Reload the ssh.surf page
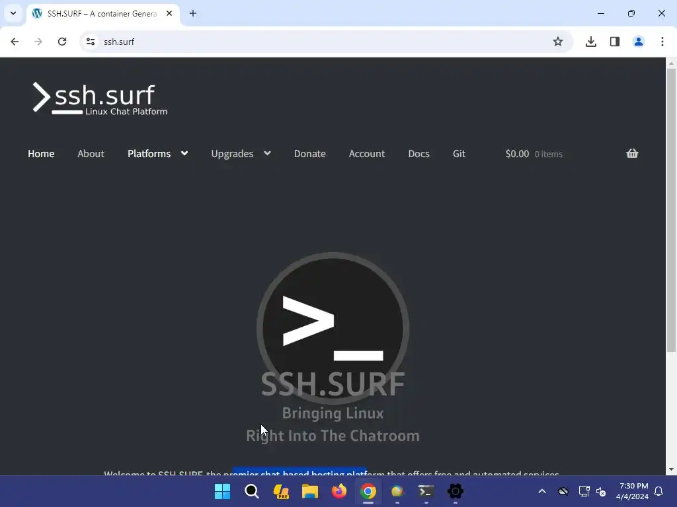This screenshot has height=507, width=677. pyautogui.click(x=62, y=42)
